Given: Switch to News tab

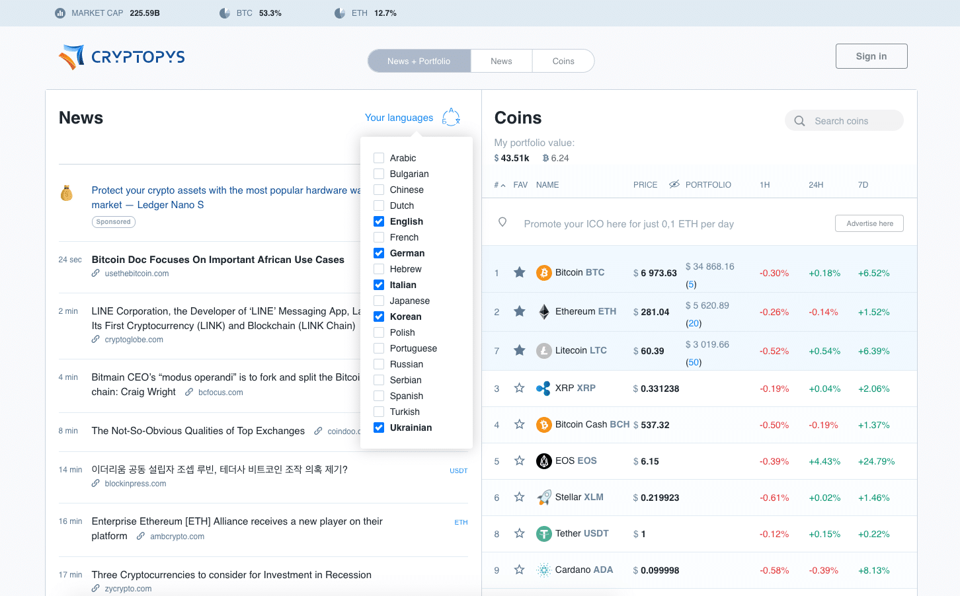Looking at the screenshot, I should (x=501, y=61).
